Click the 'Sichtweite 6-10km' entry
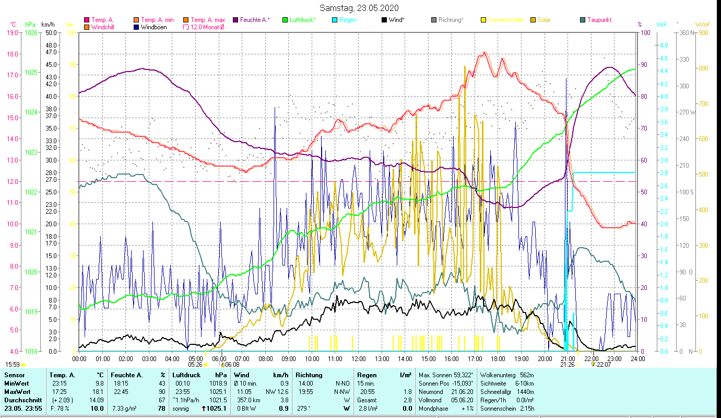 click(x=507, y=384)
